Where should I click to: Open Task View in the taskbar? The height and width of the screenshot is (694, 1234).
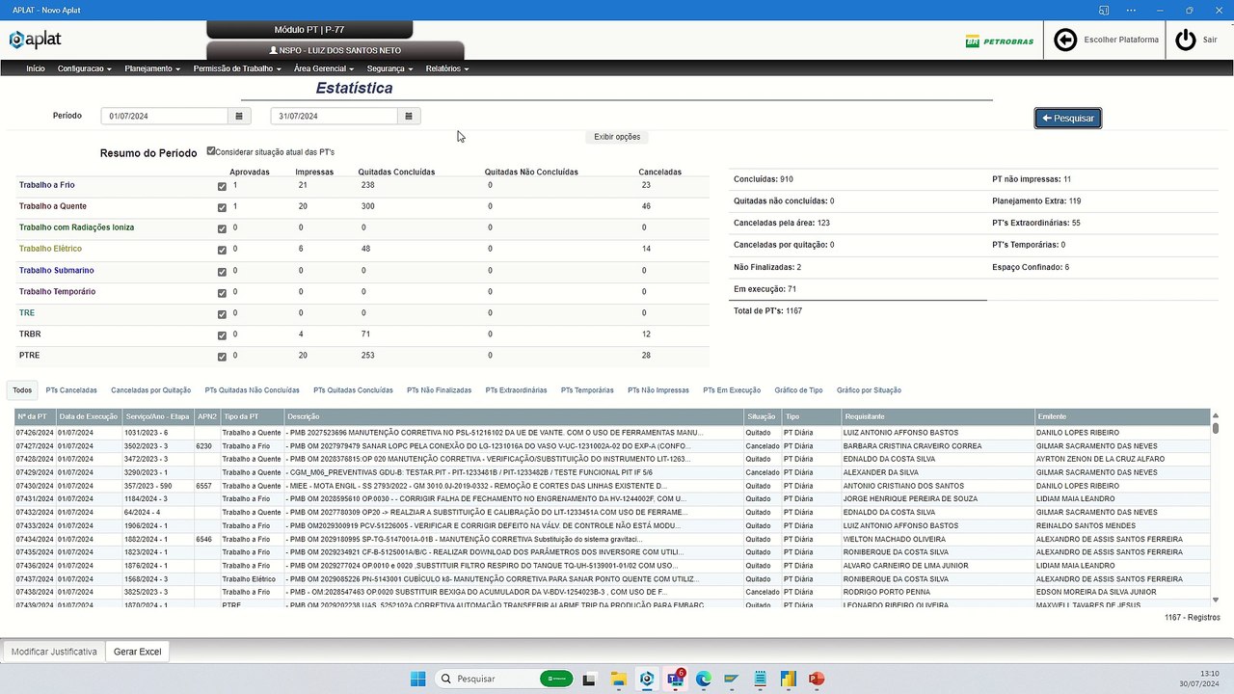pos(590,679)
